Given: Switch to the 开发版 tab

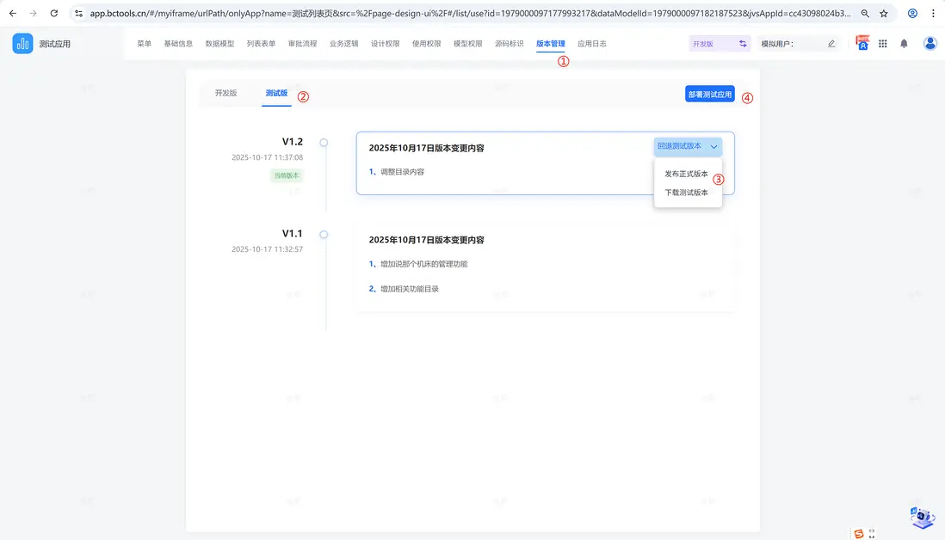Looking at the screenshot, I should point(225,93).
